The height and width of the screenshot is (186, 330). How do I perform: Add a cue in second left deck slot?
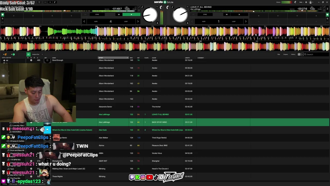[x=33, y=16]
